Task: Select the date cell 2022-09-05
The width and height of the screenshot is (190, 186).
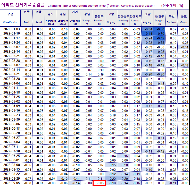Action: 10,183
